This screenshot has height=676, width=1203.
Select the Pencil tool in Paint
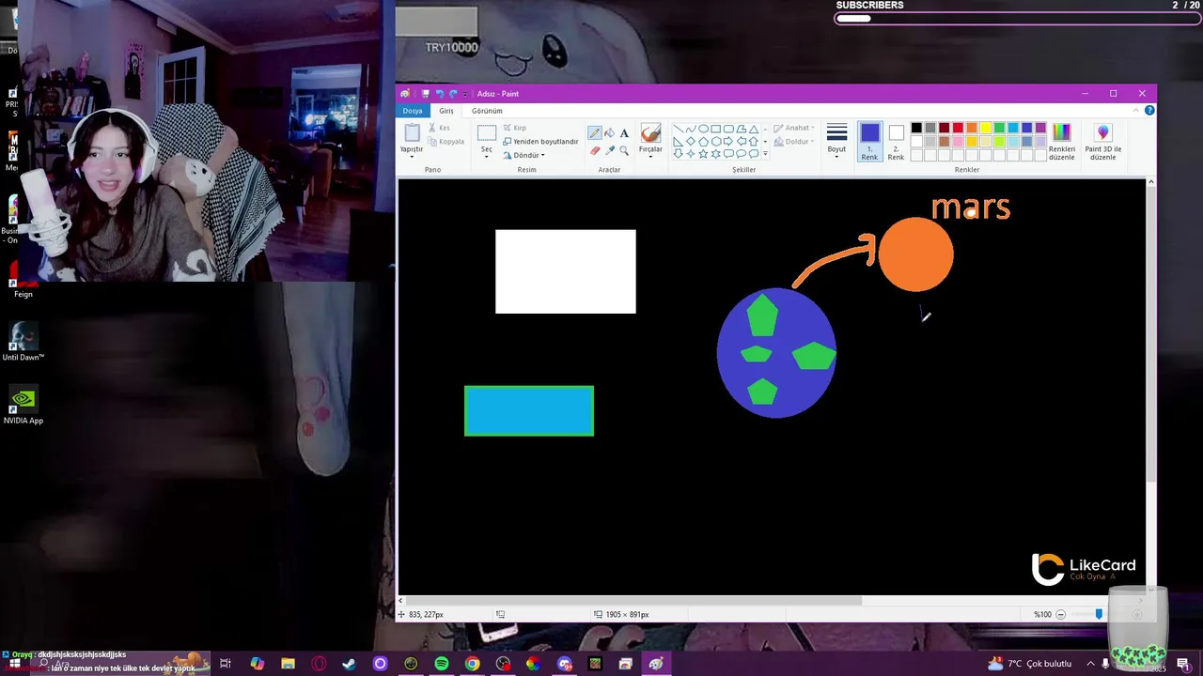(595, 133)
